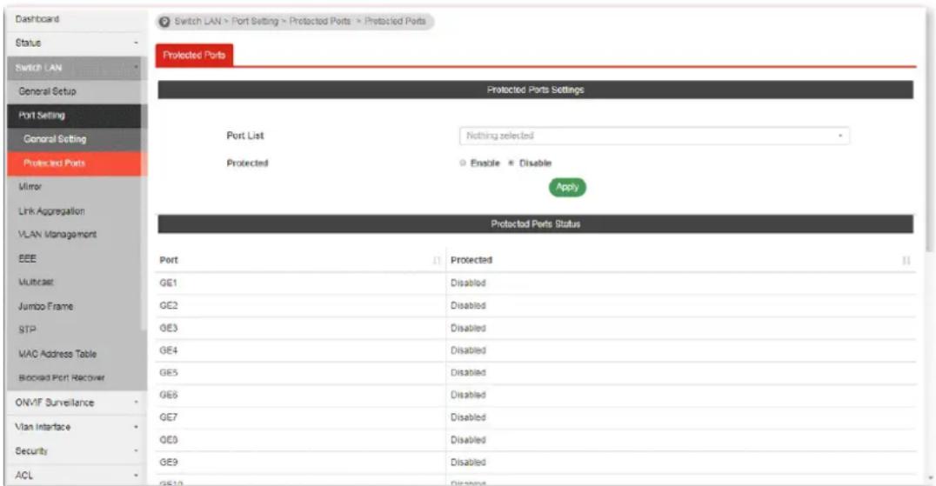Click the green Apply button
The width and height of the screenshot is (936, 486).
568,187
